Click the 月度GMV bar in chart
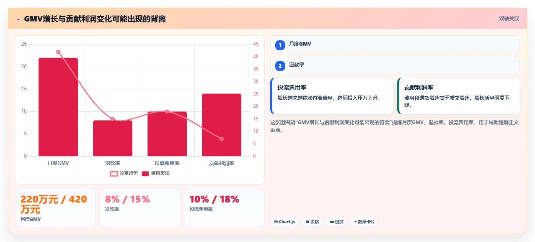535x242 pixels. point(58,107)
